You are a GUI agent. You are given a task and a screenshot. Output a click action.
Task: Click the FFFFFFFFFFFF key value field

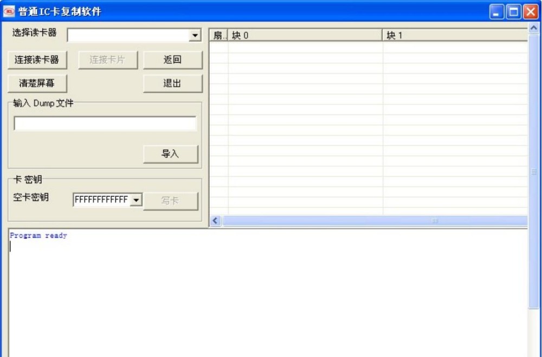pyautogui.click(x=102, y=200)
